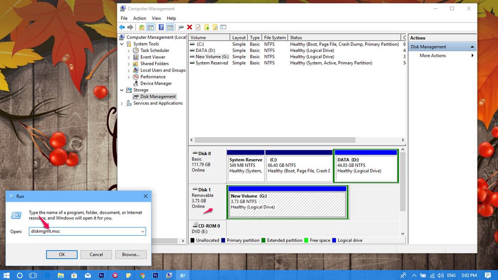Screen dimensions: 498x280
Task: Open Device Manager from the tree
Action: pyautogui.click(x=156, y=84)
